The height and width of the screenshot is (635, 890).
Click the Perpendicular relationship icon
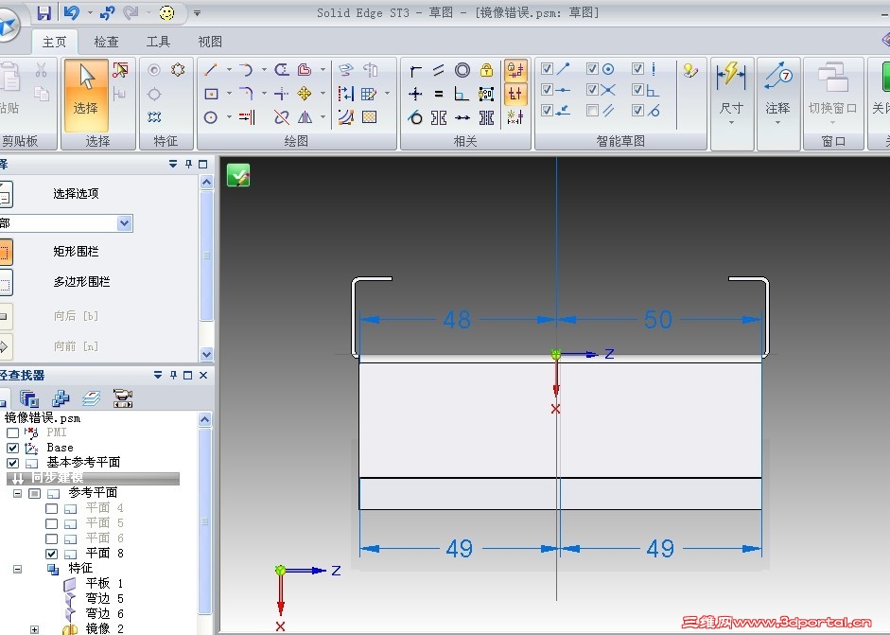pyautogui.click(x=462, y=94)
